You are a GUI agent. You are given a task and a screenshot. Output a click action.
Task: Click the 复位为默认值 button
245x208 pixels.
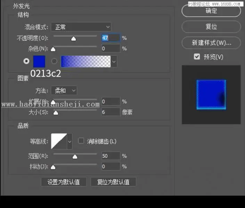click(113, 182)
